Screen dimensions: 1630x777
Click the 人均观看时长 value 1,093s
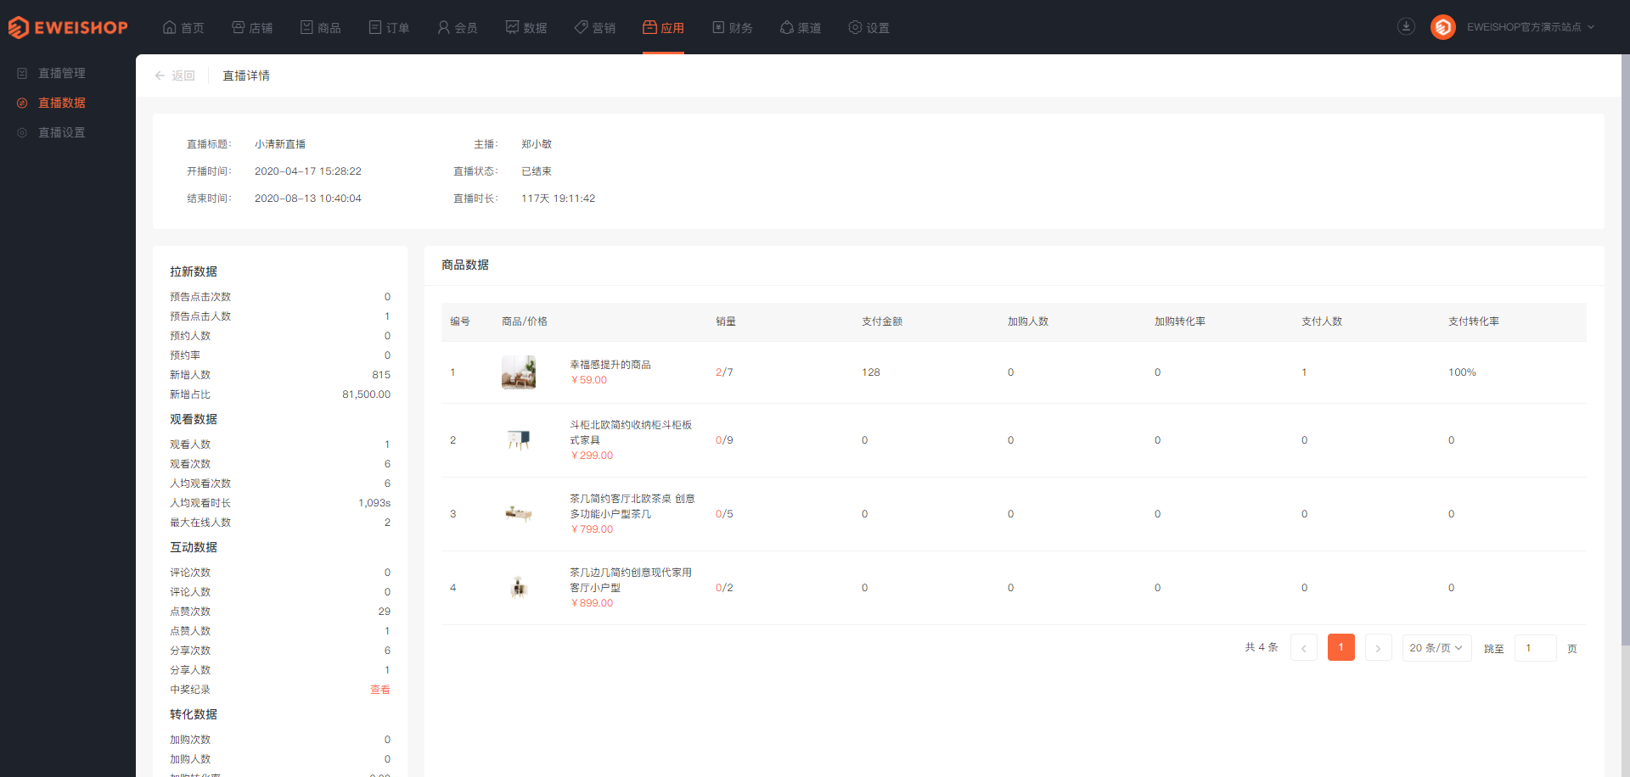click(374, 503)
